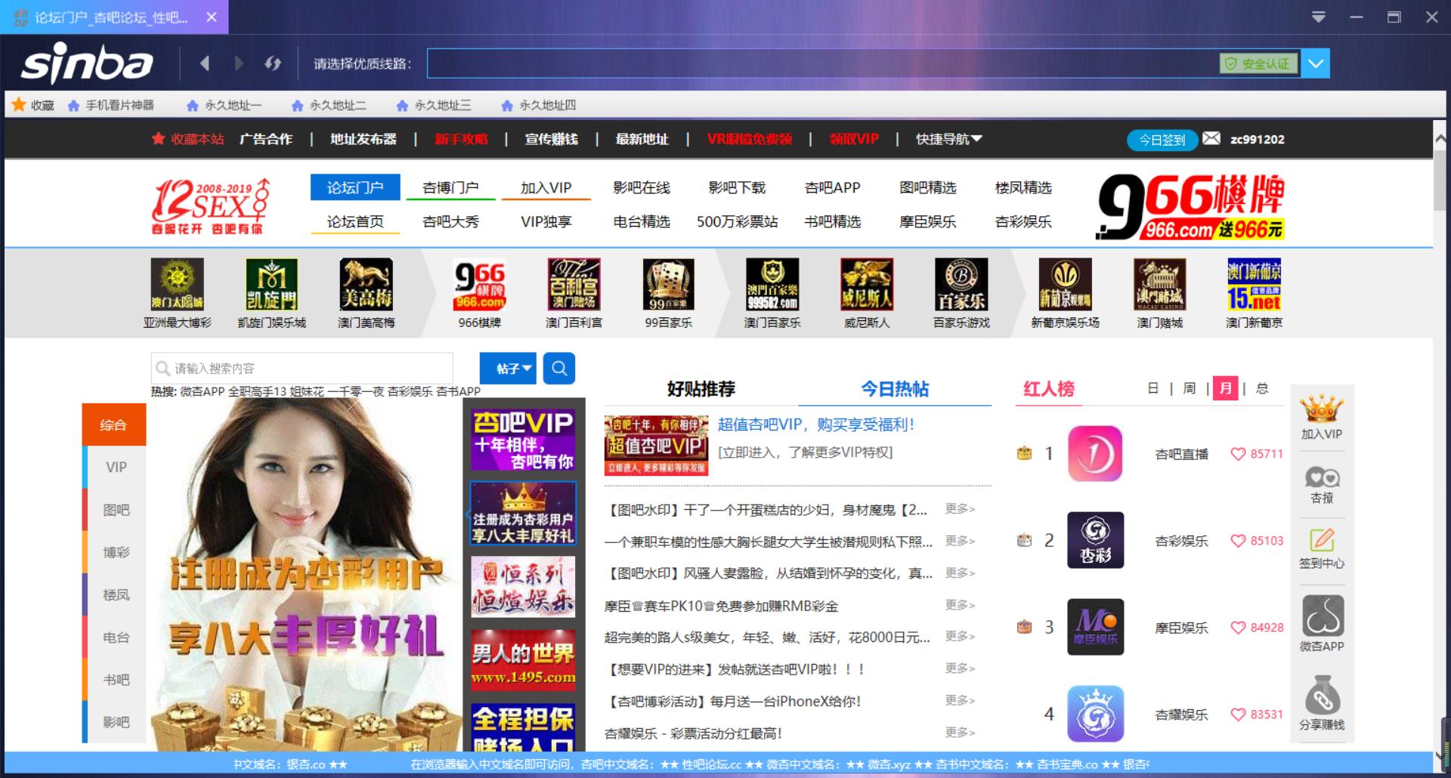Click the 966棋牌 banner ad

(x=1190, y=206)
